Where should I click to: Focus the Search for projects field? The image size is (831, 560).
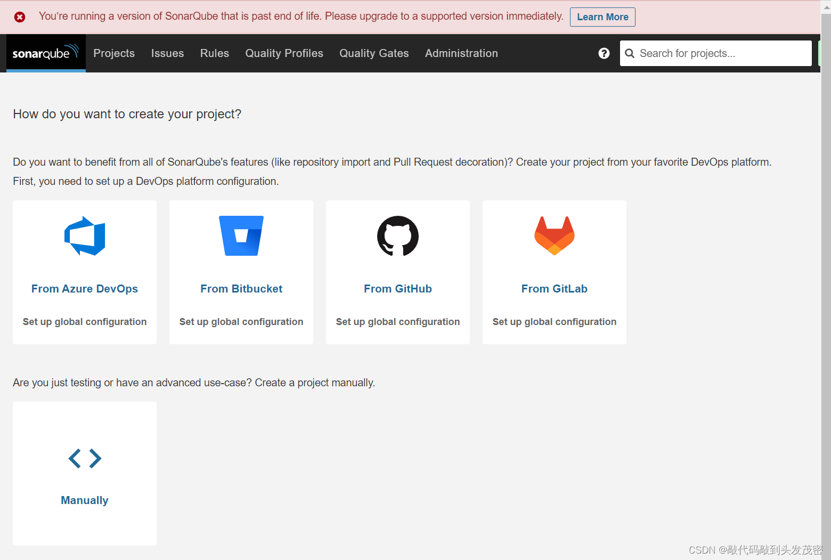pyautogui.click(x=715, y=53)
